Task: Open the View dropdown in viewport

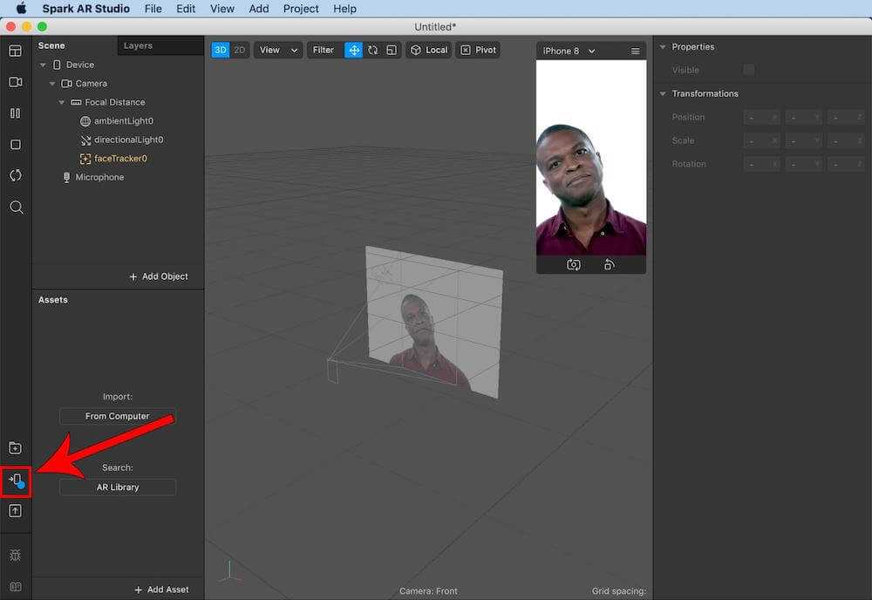Action: pyautogui.click(x=278, y=51)
